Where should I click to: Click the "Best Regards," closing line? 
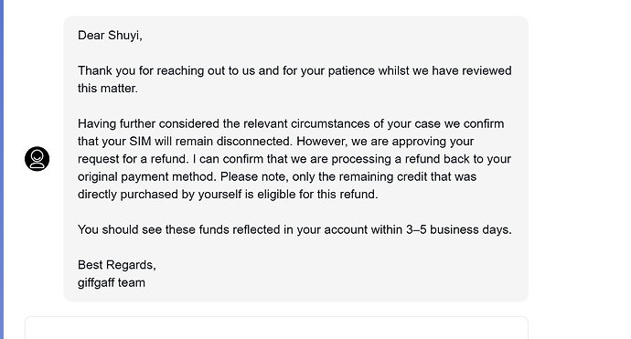(117, 265)
